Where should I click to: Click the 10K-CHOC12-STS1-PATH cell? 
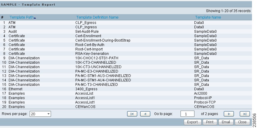(x=97, y=58)
